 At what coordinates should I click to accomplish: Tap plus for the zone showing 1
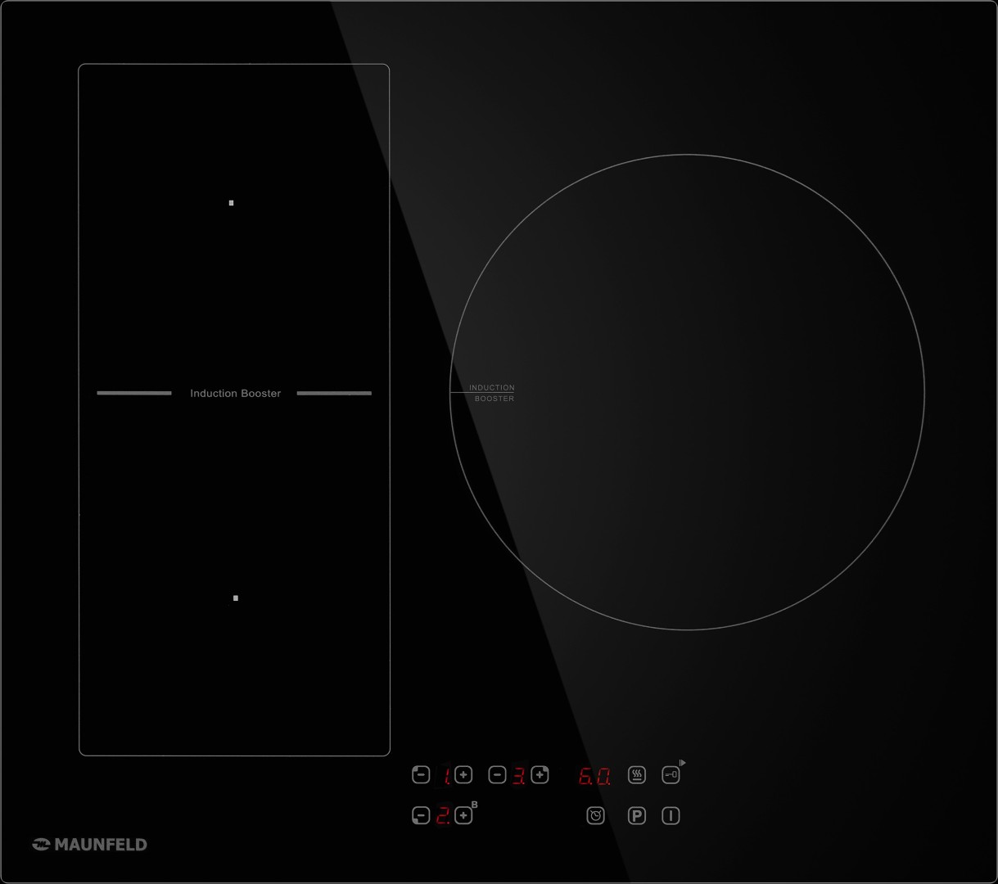click(463, 774)
